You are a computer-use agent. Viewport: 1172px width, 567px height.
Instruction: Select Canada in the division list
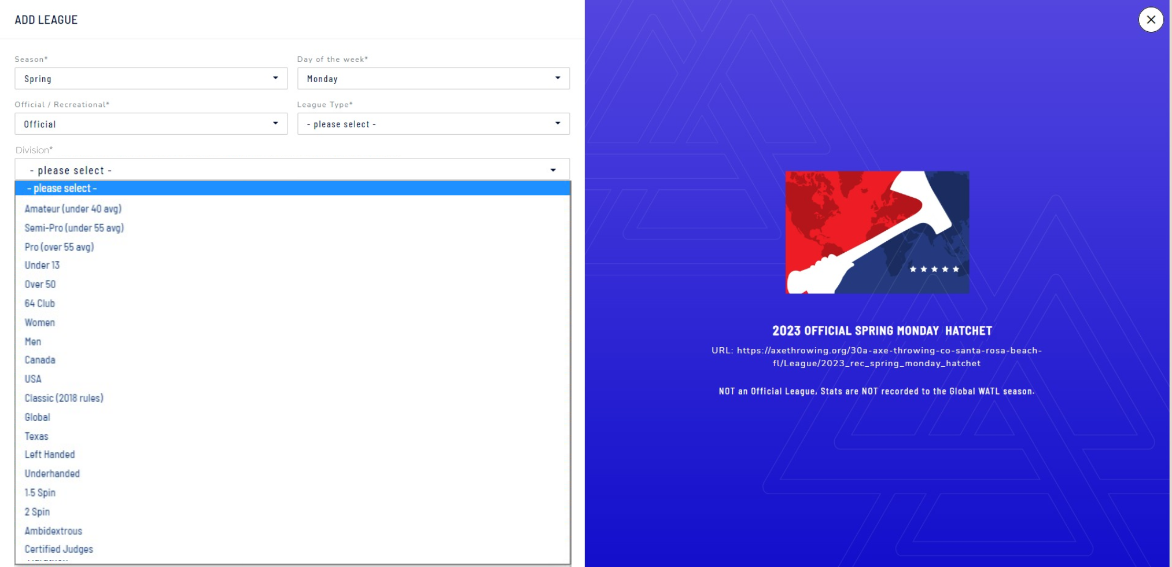click(x=40, y=360)
